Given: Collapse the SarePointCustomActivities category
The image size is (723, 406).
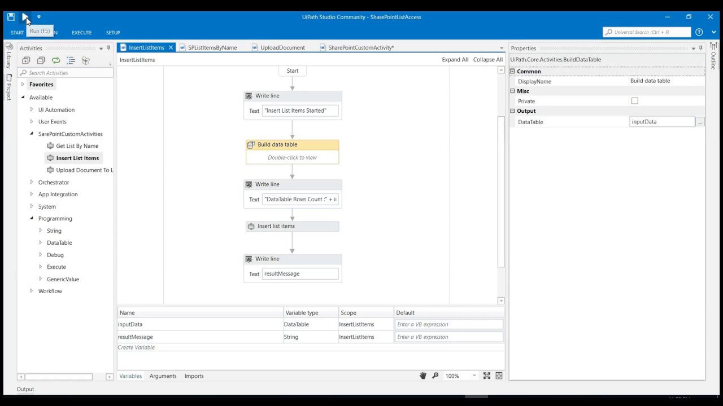Looking at the screenshot, I should 32,134.
